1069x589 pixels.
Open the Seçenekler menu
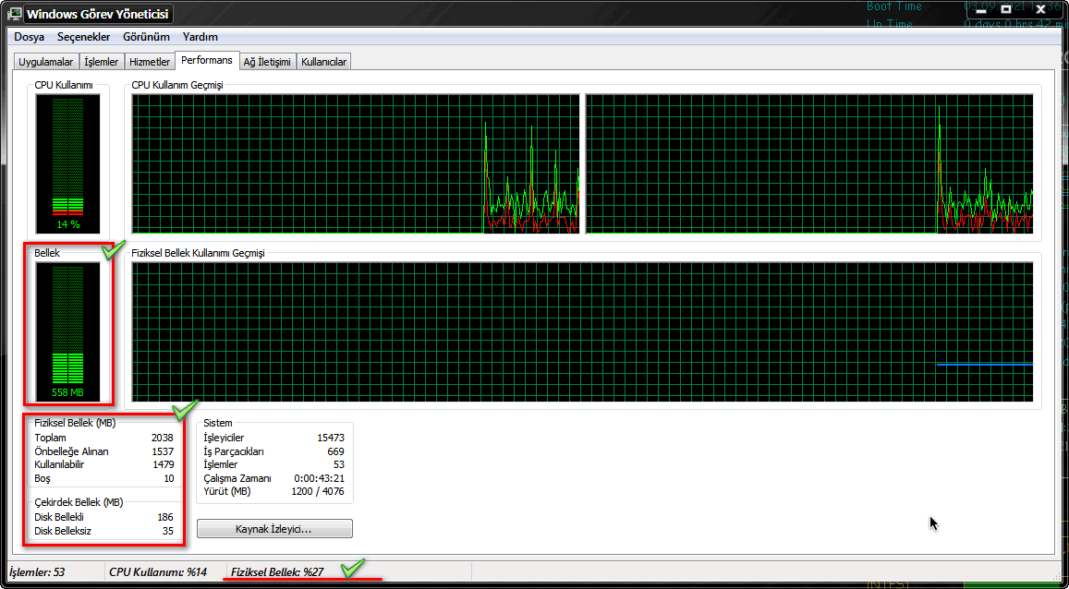(83, 37)
